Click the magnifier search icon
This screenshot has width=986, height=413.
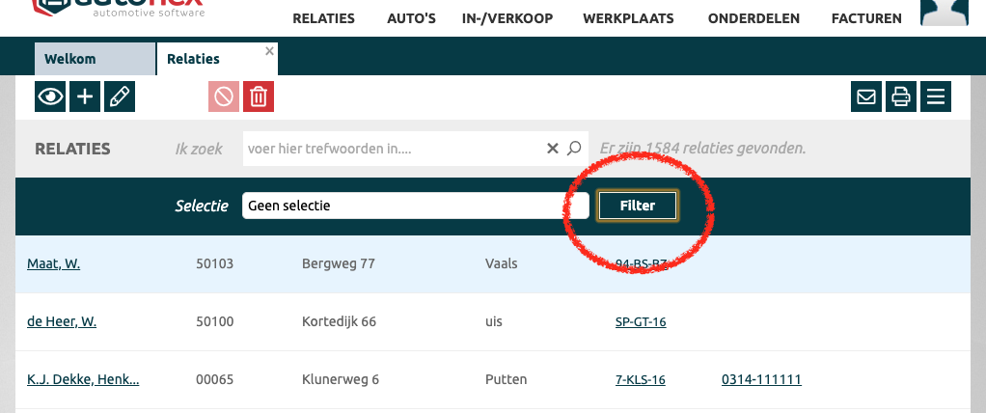(x=574, y=149)
